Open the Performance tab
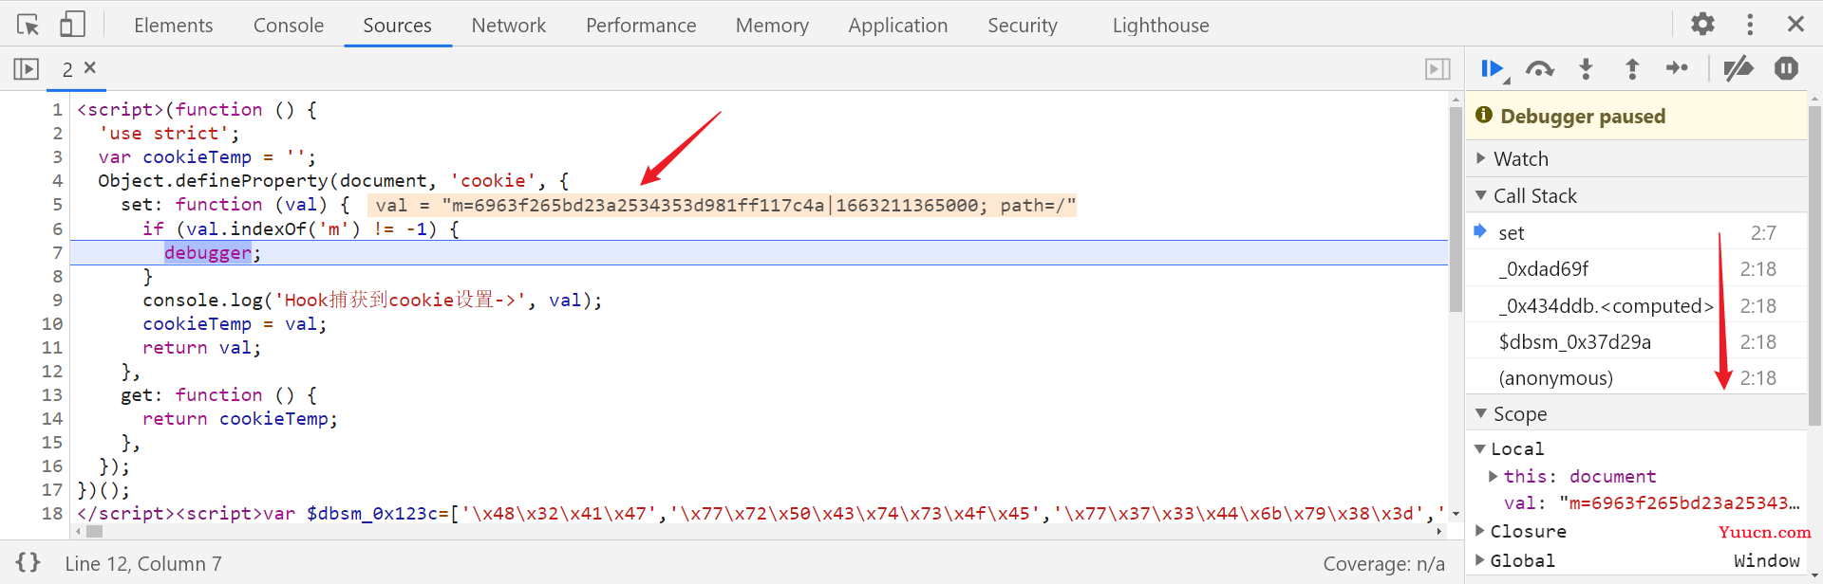 [x=641, y=25]
